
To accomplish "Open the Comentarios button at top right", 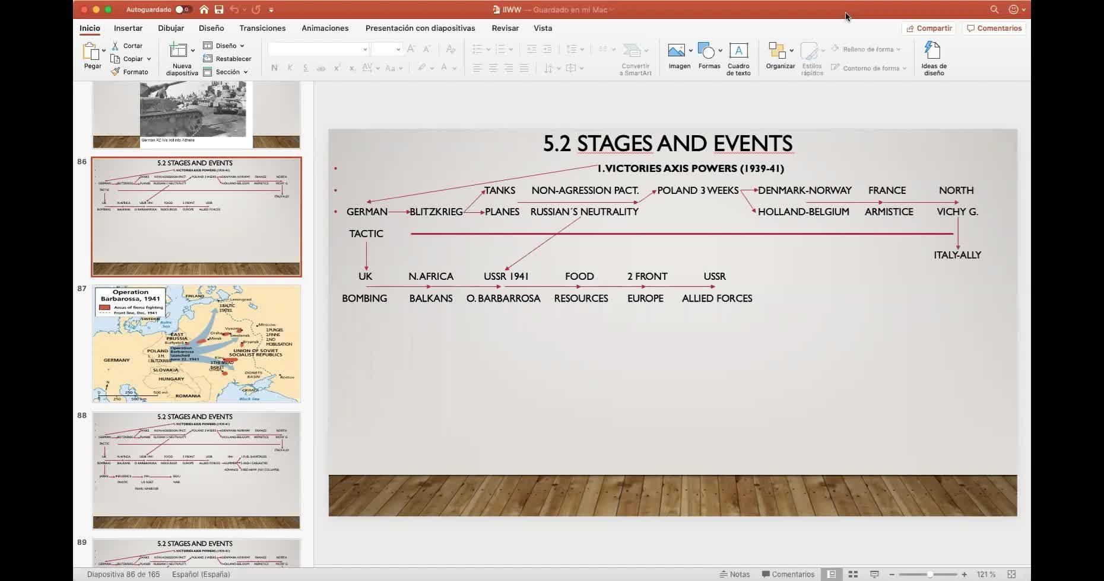I will (x=995, y=28).
